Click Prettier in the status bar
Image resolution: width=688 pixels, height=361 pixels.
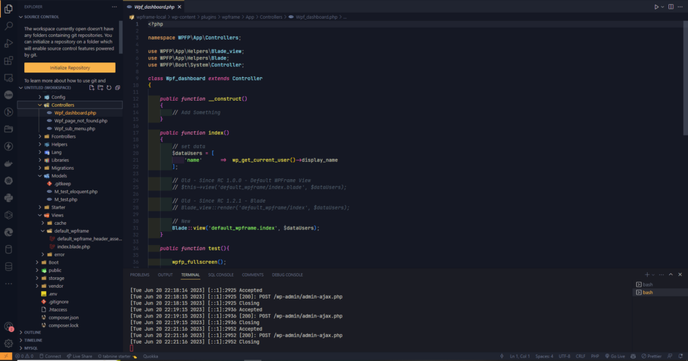(x=651, y=356)
